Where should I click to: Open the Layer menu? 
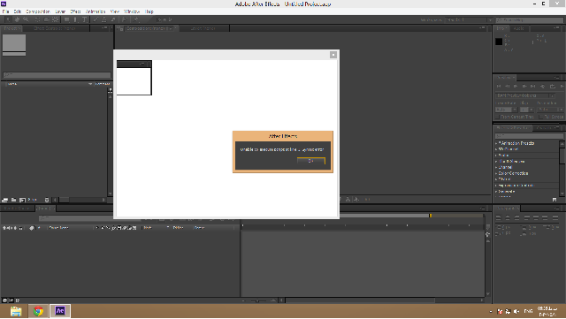point(60,11)
